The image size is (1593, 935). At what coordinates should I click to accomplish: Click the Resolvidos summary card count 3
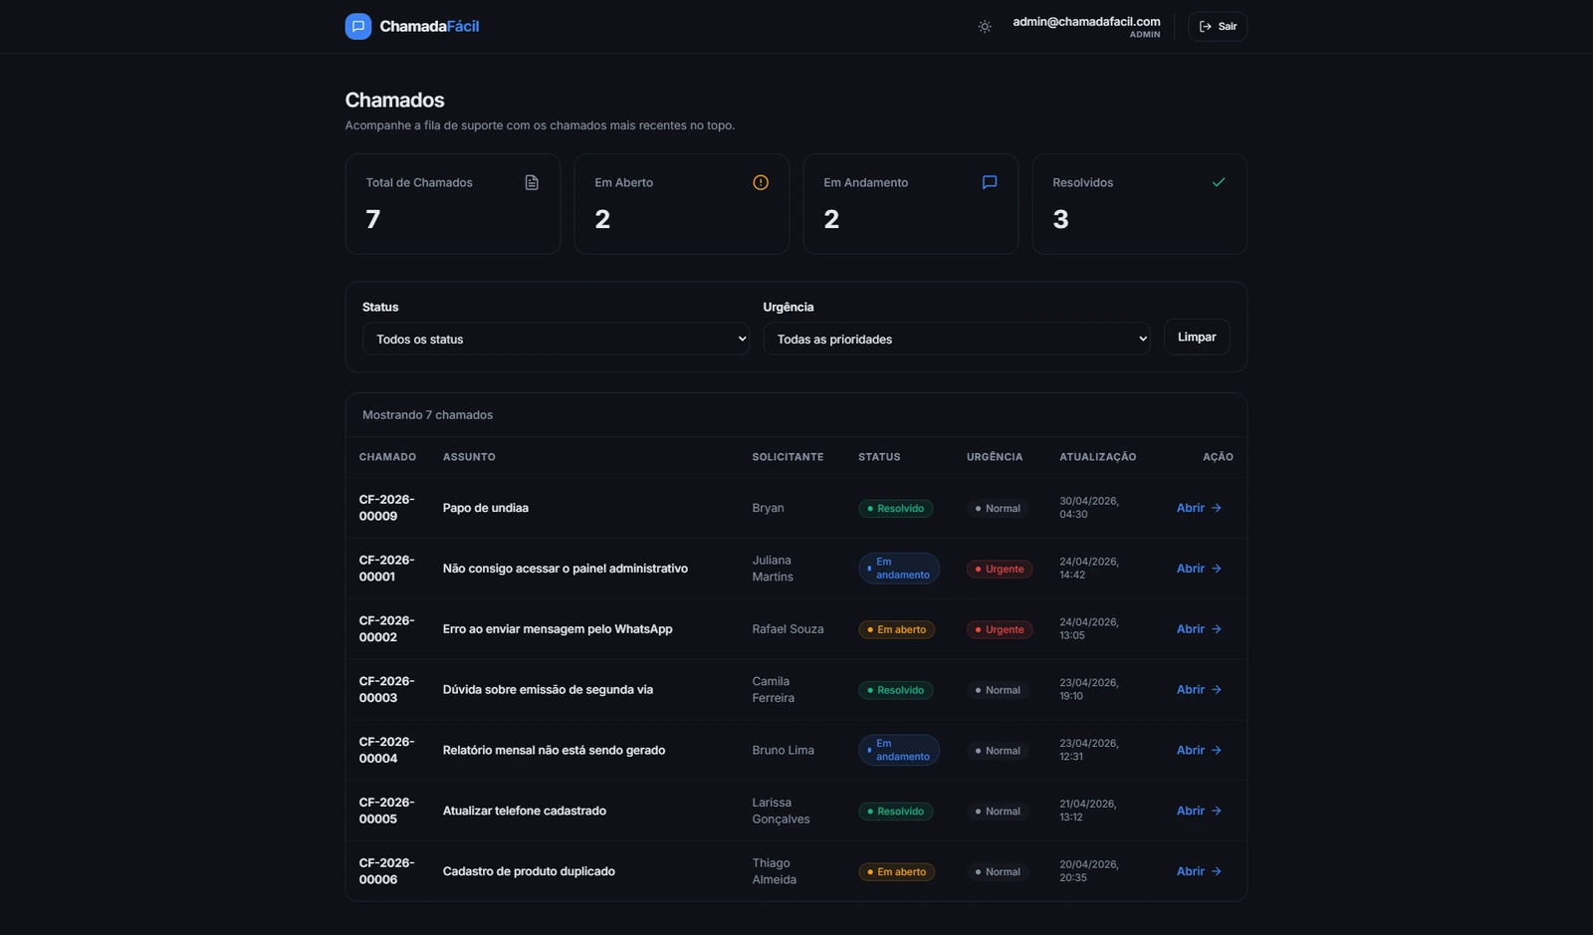(x=1060, y=219)
